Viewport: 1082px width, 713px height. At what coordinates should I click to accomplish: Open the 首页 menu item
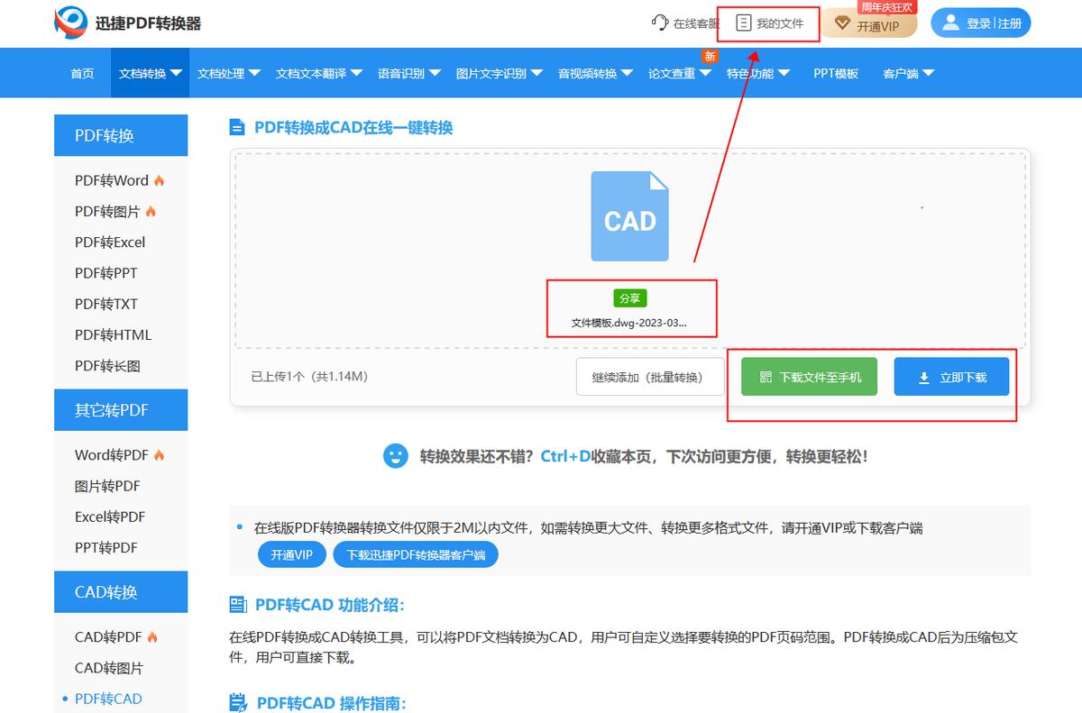(81, 73)
